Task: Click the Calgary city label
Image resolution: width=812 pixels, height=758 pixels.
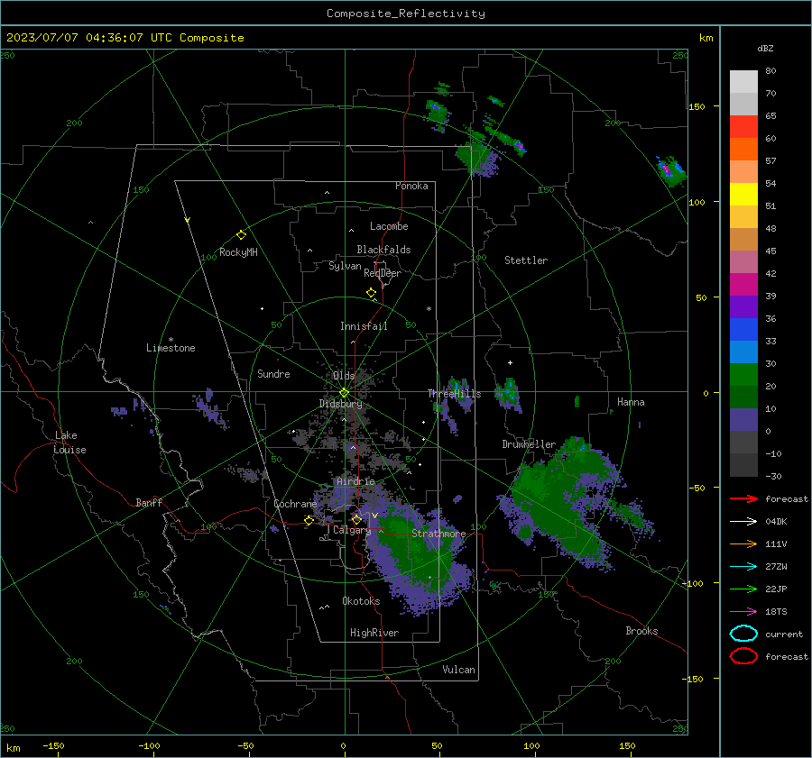Action: pyautogui.click(x=352, y=530)
